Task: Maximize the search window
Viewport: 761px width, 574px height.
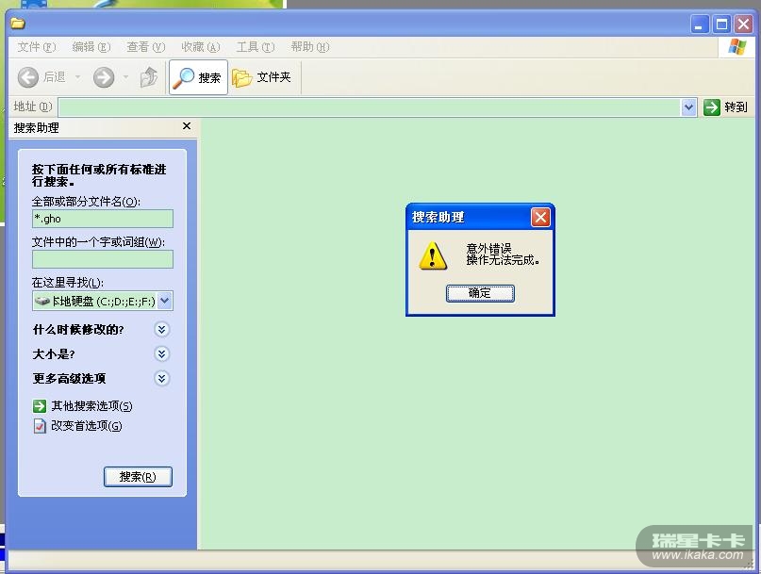Action: point(721,24)
